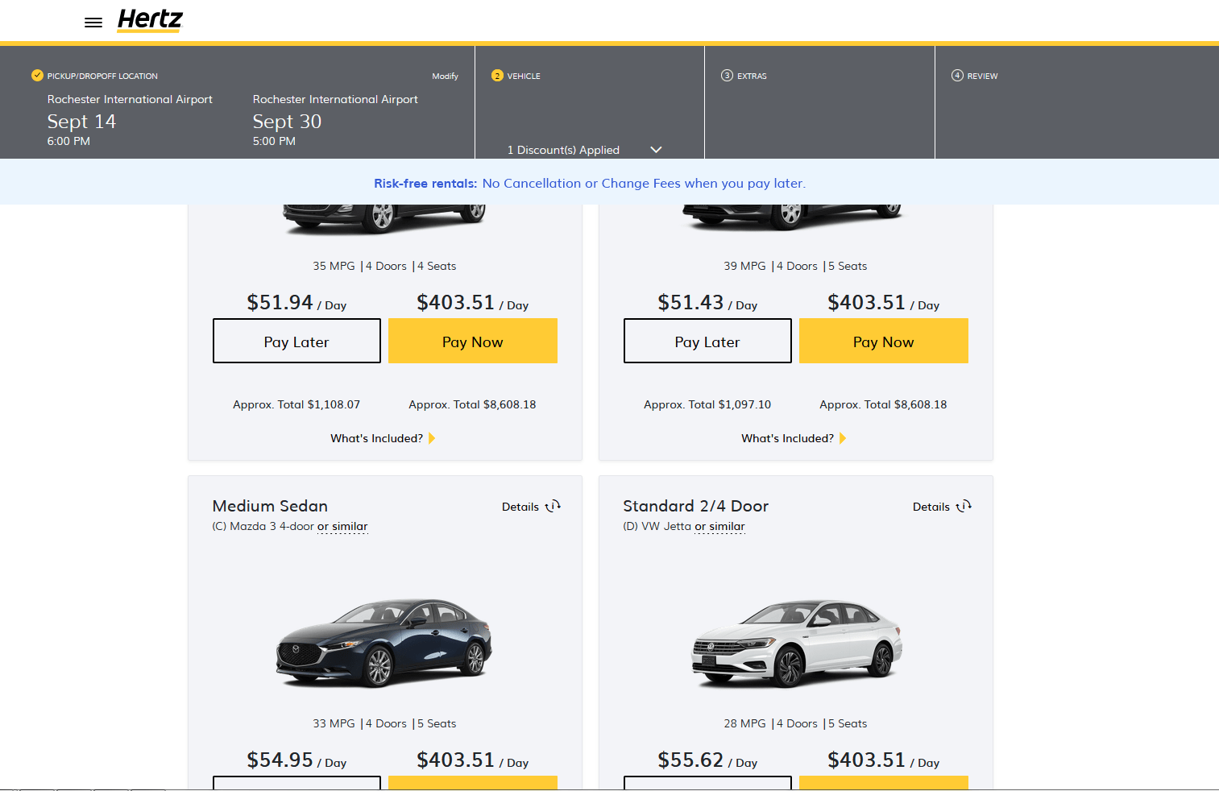Open the 'or similar' link under Mazda 3

click(x=342, y=526)
